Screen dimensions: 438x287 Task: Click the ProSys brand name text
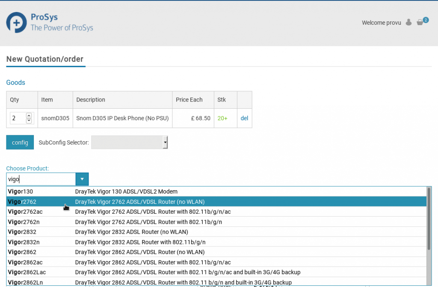44,17
